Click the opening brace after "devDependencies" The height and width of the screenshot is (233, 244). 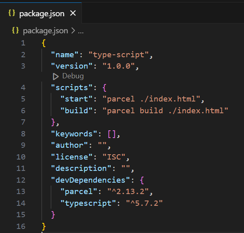pos(142,180)
